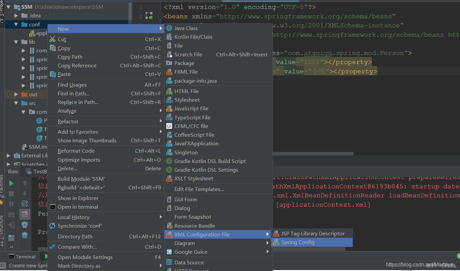Screen dimensions: 460x271
Task: Open the Google Guice submenu
Action: (218, 252)
